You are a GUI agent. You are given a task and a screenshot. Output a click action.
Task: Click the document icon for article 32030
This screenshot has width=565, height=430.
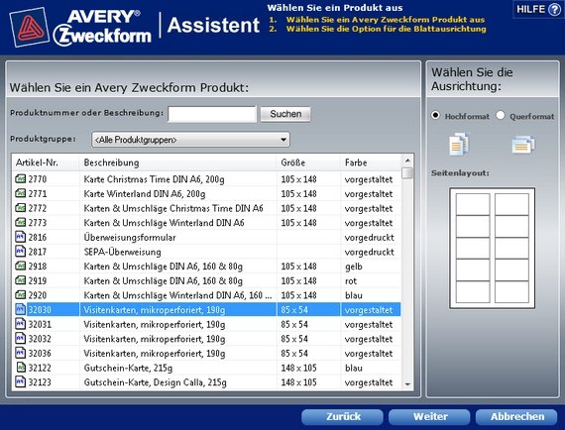tap(21, 309)
